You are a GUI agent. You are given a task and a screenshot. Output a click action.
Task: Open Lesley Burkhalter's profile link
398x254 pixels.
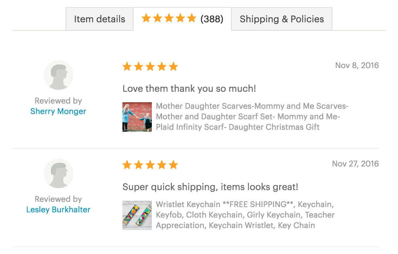[x=58, y=209]
